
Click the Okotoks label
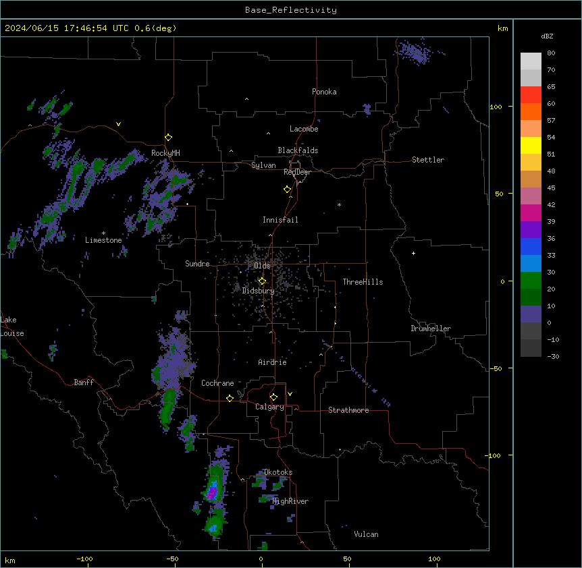coord(278,472)
